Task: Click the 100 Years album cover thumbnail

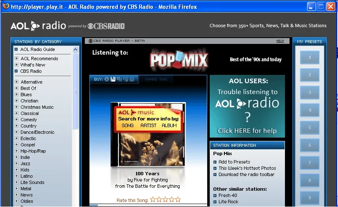Action: [148, 134]
